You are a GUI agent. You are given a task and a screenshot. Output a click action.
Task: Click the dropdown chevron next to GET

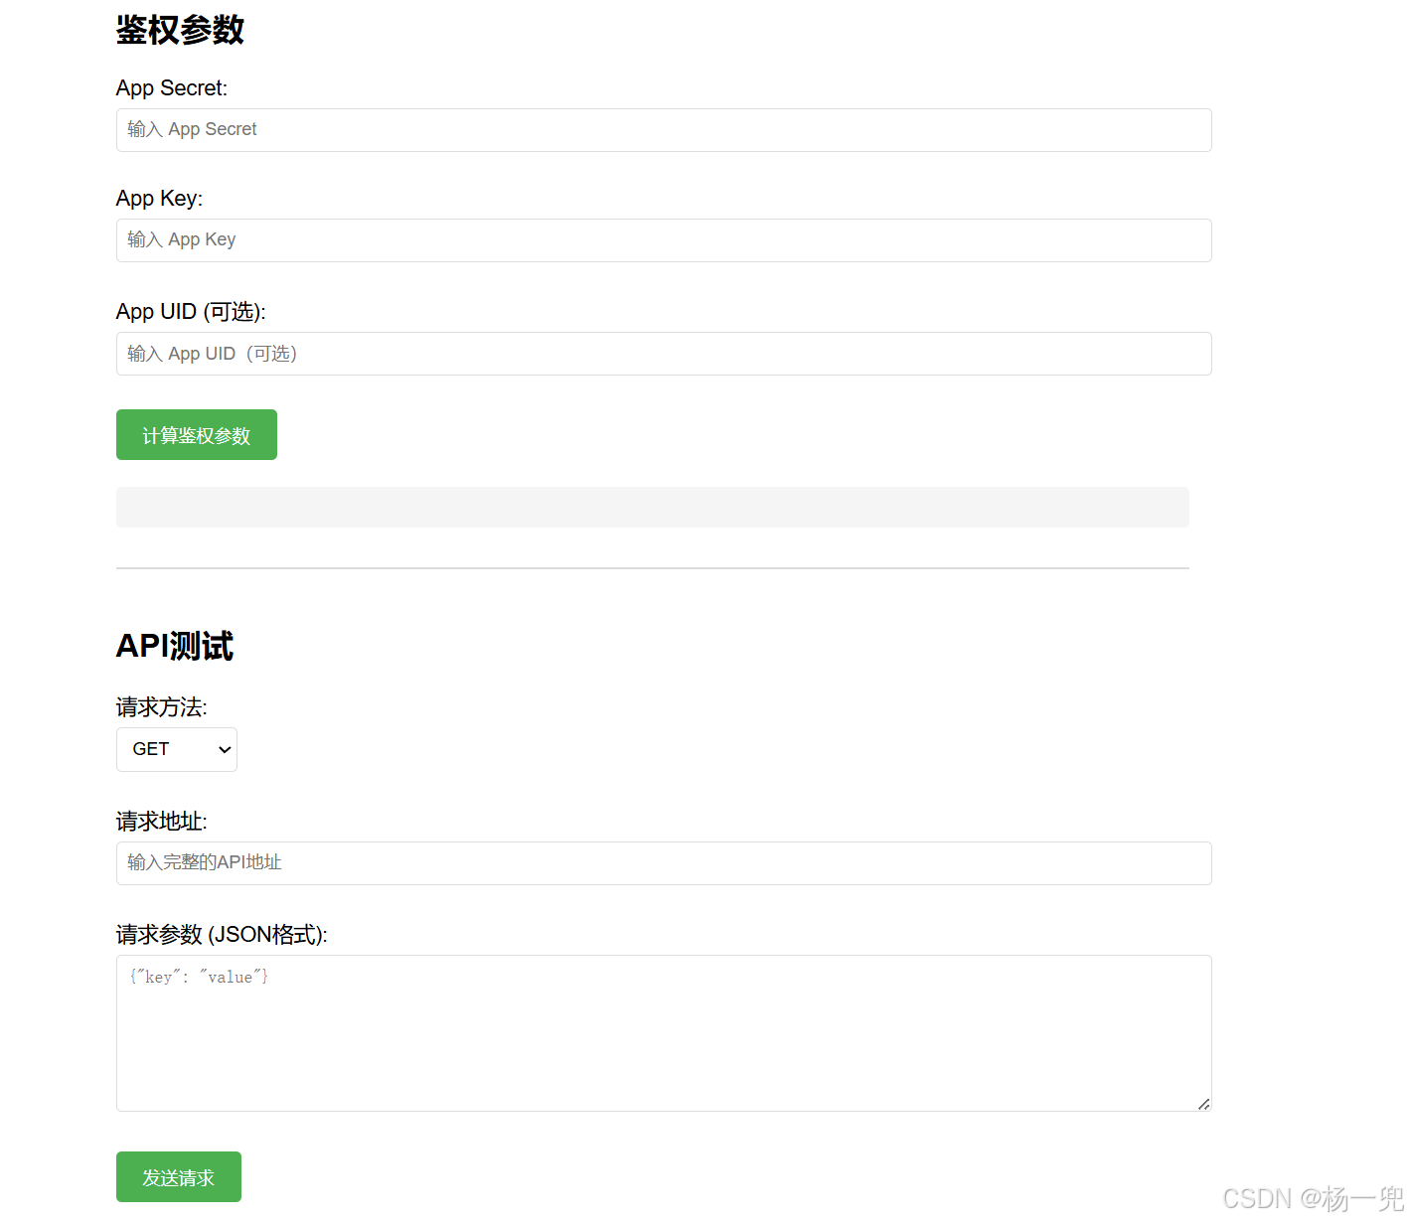click(225, 749)
